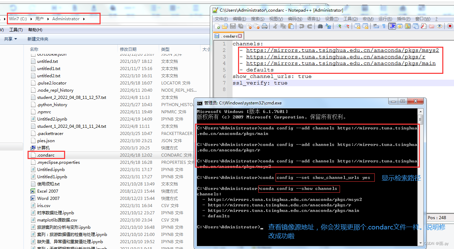Click the Undo arrow in Notepad++

301,26
